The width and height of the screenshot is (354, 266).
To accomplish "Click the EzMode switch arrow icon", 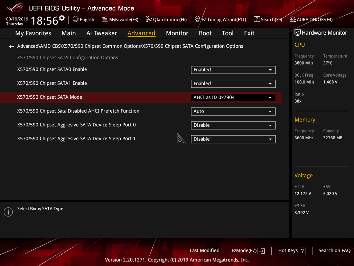I will [261, 251].
